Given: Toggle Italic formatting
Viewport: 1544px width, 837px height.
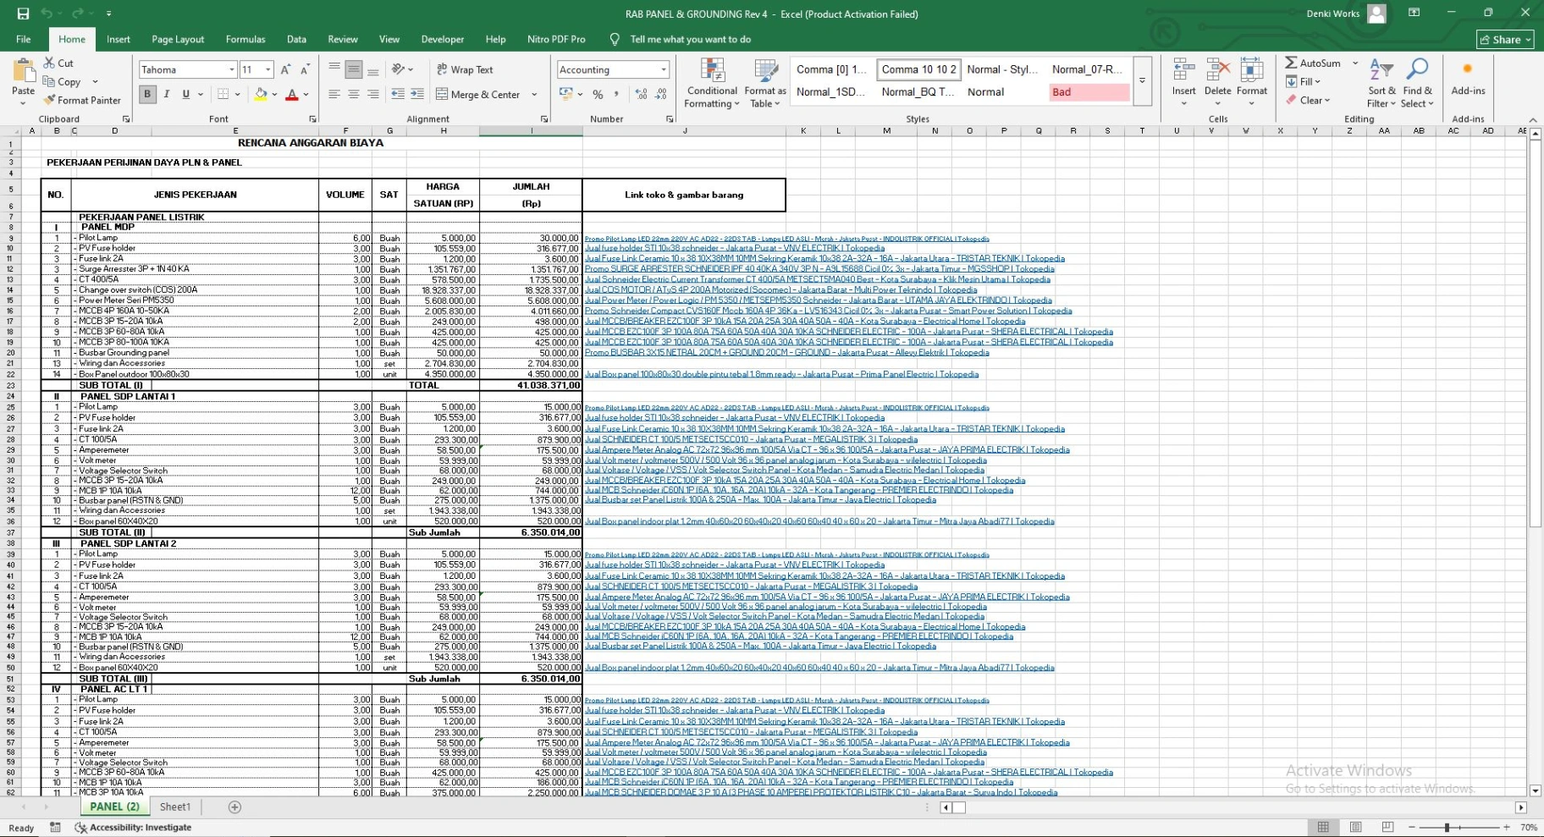Looking at the screenshot, I should tap(167, 94).
